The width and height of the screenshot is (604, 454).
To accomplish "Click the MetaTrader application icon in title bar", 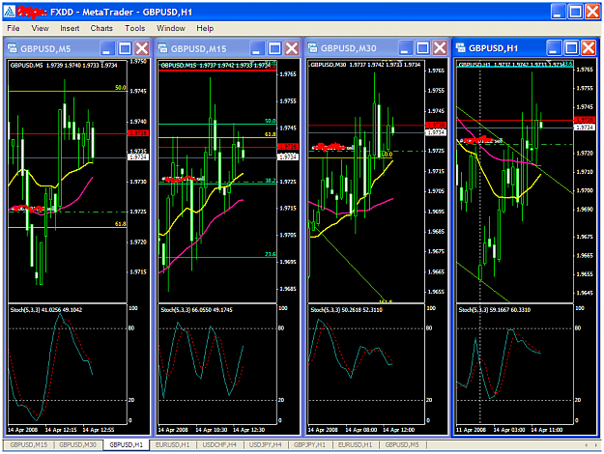I will [10, 12].
